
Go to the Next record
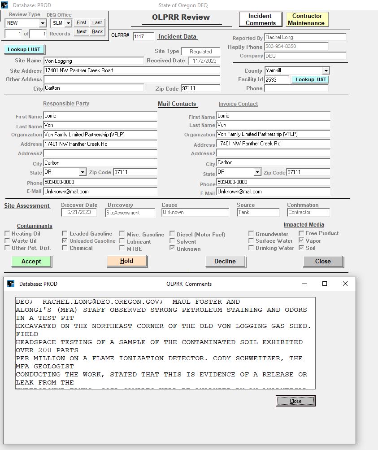[82, 32]
